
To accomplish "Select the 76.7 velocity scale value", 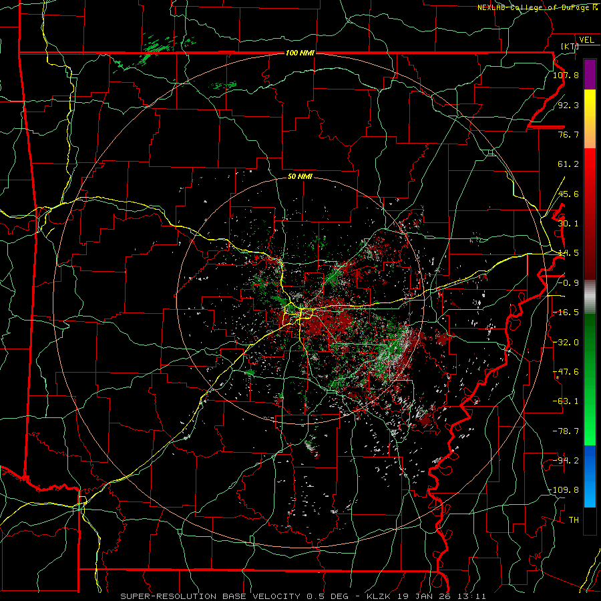I will click(x=568, y=134).
